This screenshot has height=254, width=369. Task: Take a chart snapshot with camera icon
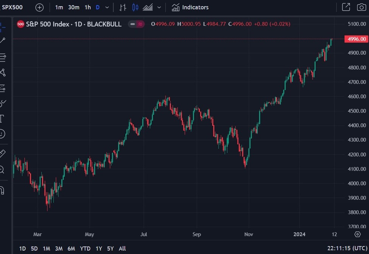coord(361,7)
